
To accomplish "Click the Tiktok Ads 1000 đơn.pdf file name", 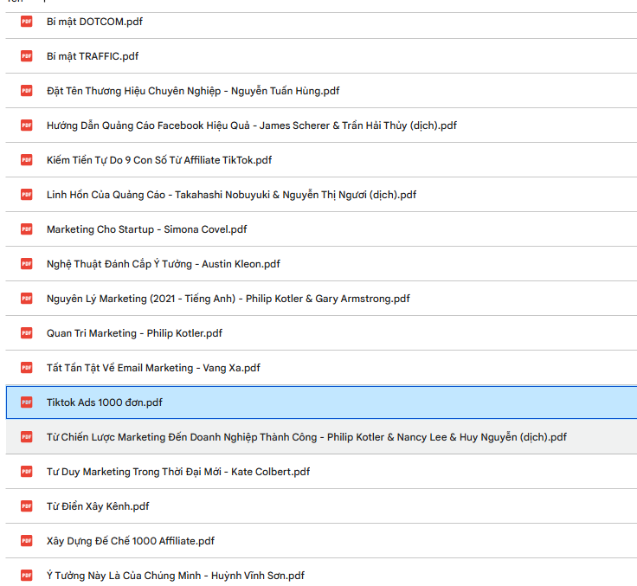I will (104, 402).
